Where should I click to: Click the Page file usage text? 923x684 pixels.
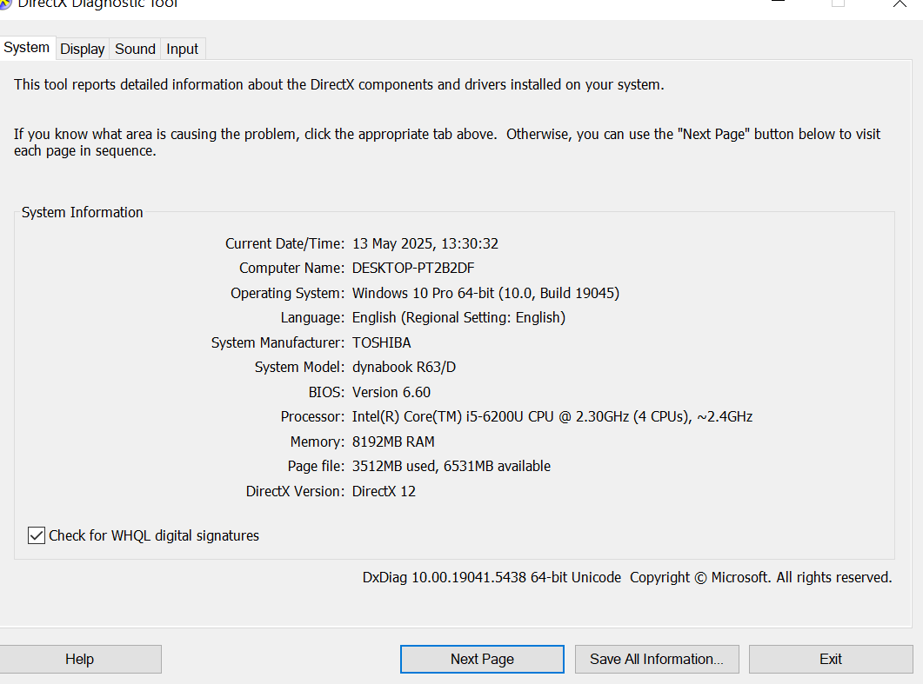(x=451, y=466)
